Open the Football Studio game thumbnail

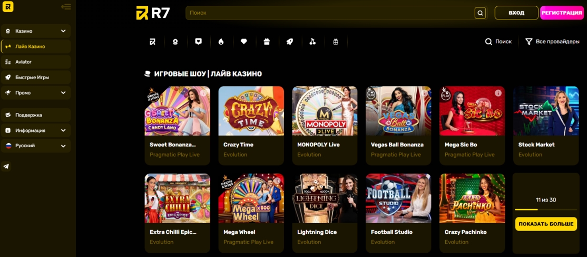pos(398,198)
